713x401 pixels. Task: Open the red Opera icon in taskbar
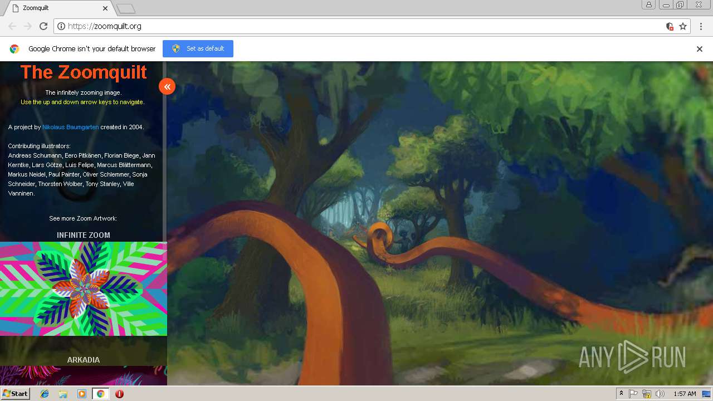[x=119, y=394]
